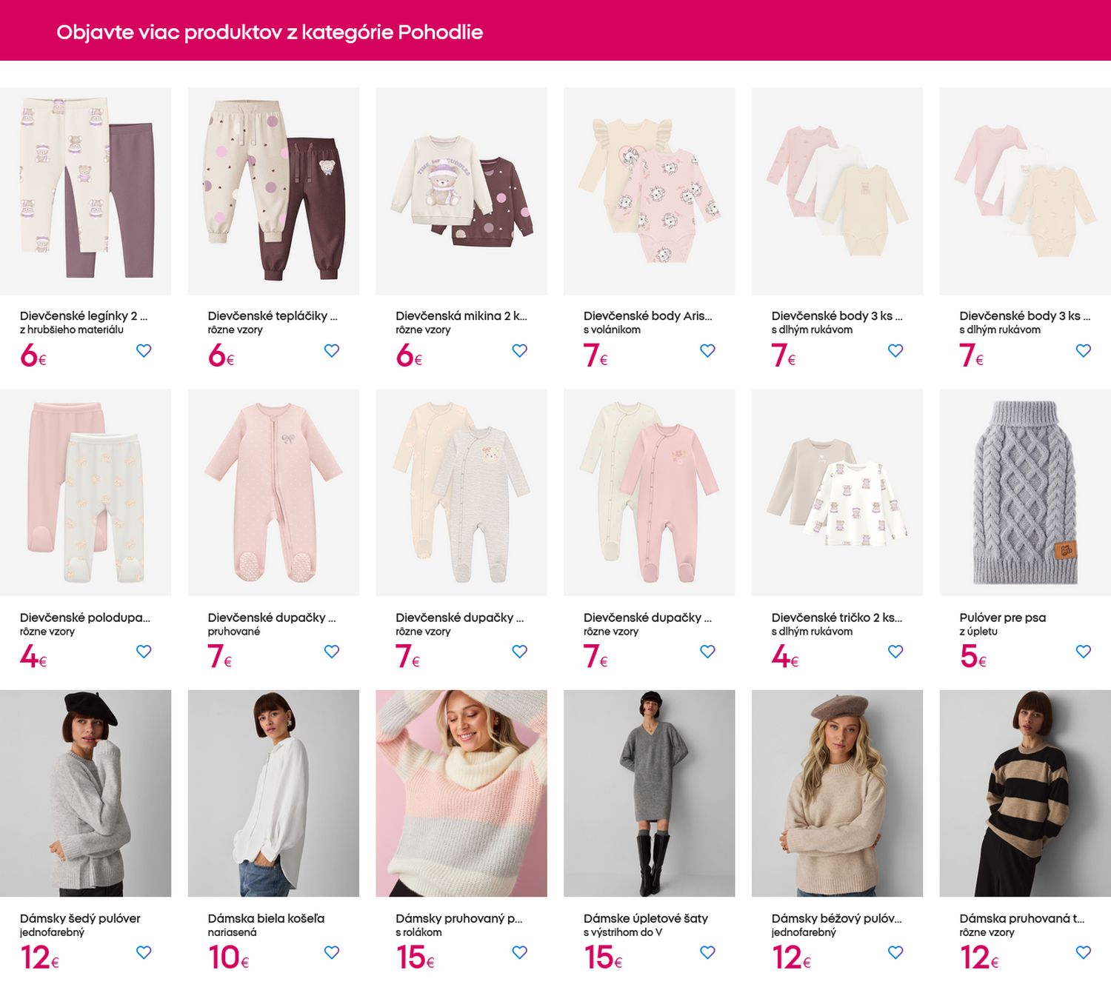The height and width of the screenshot is (990, 1111).
Task: Add Dámska biela košeľa to favorites
Action: (x=332, y=952)
